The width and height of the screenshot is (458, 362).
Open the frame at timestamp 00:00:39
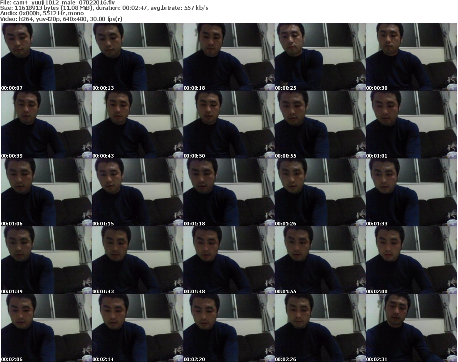pyautogui.click(x=47, y=125)
